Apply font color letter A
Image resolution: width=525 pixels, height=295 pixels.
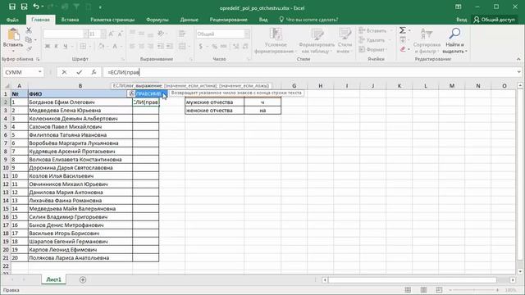coord(115,46)
